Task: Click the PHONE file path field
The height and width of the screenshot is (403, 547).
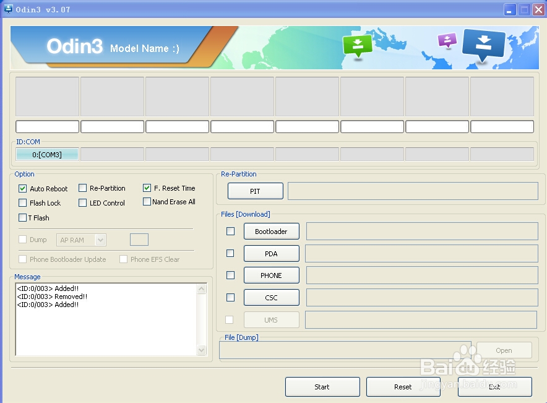Action: point(422,275)
